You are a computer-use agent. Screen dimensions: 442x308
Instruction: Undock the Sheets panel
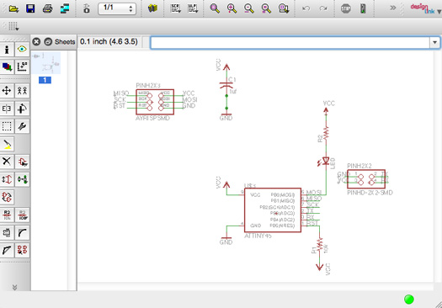tap(48, 42)
